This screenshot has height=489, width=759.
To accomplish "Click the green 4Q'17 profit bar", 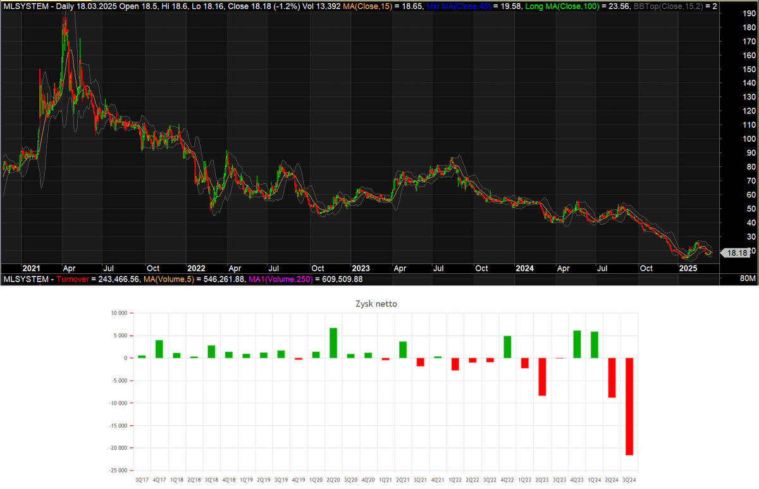I will tap(159, 349).
